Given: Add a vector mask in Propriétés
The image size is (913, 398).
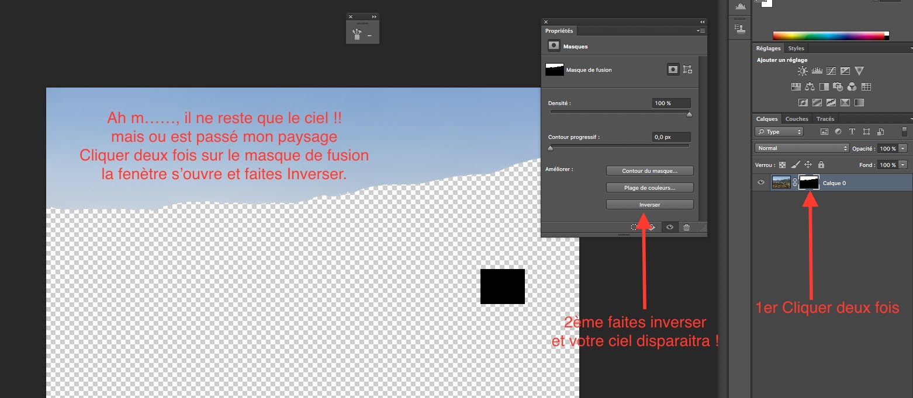Looking at the screenshot, I should 687,69.
